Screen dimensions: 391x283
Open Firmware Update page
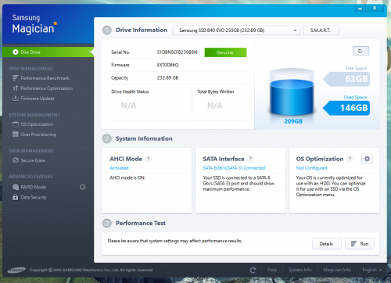tap(38, 99)
